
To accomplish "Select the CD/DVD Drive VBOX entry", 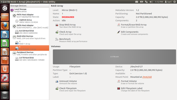I will click(x=30, y=21).
